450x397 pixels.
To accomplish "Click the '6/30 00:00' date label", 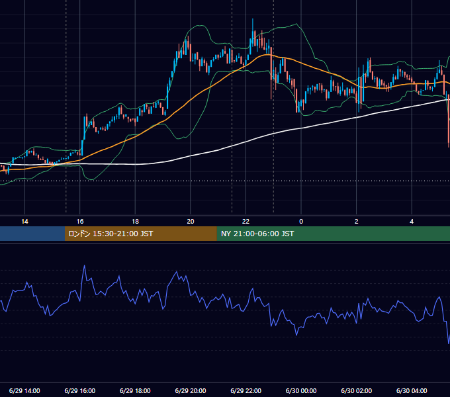I will tap(301, 390).
